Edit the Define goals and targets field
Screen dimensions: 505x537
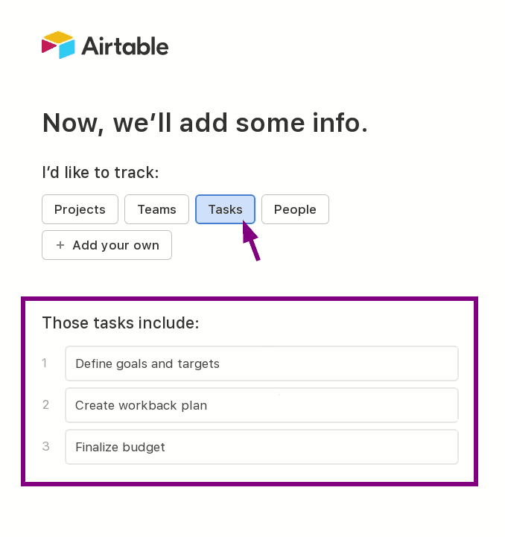[x=261, y=363]
